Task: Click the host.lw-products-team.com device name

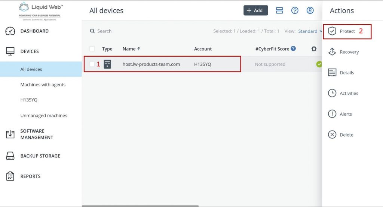Action: click(151, 64)
